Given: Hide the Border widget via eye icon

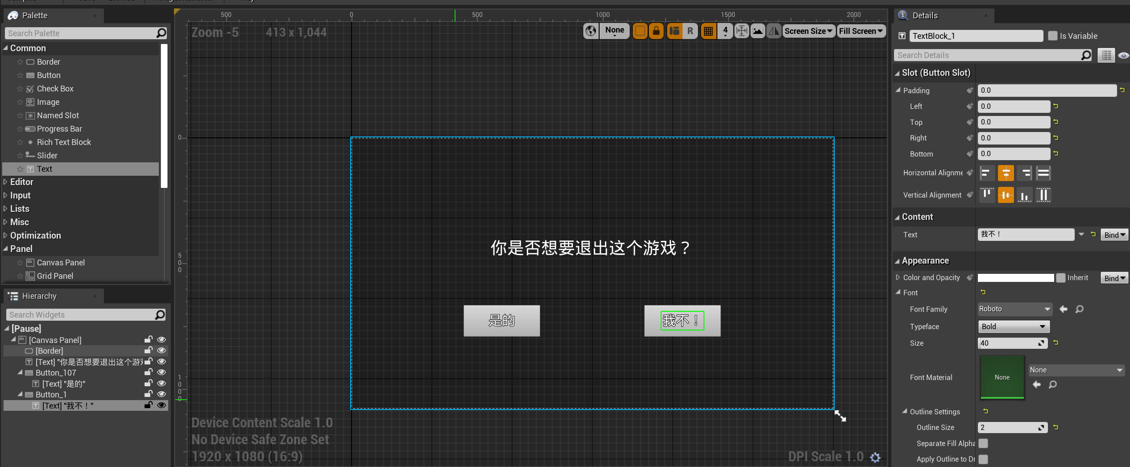Looking at the screenshot, I should click(x=161, y=351).
